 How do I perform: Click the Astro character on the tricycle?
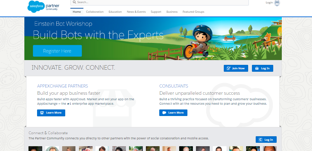197,42
